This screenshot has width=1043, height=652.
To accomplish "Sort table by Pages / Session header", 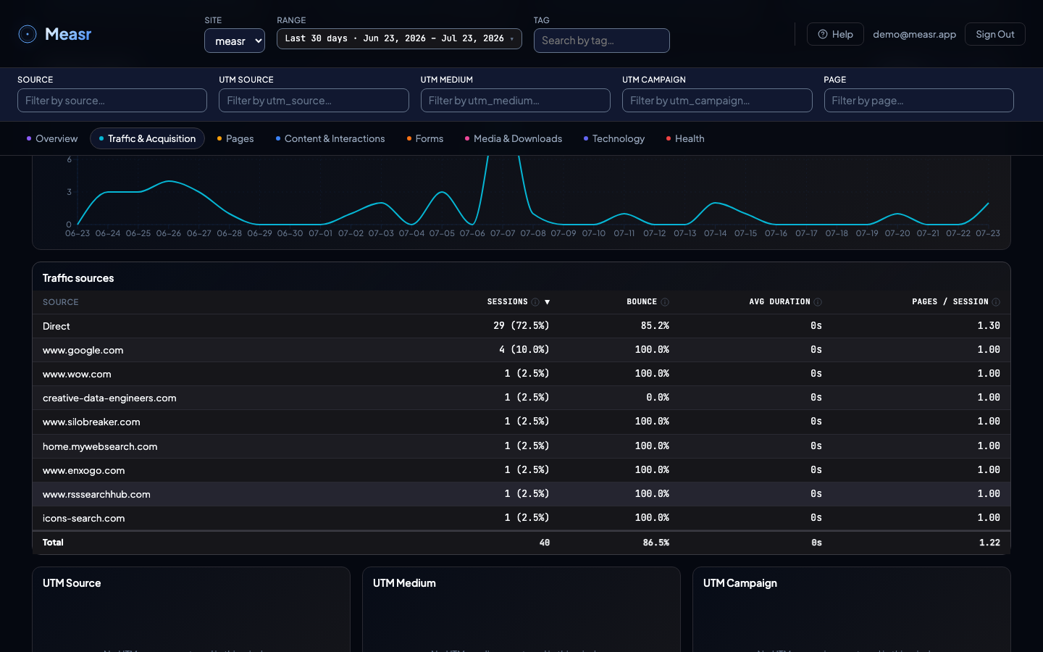I will click(x=950, y=302).
